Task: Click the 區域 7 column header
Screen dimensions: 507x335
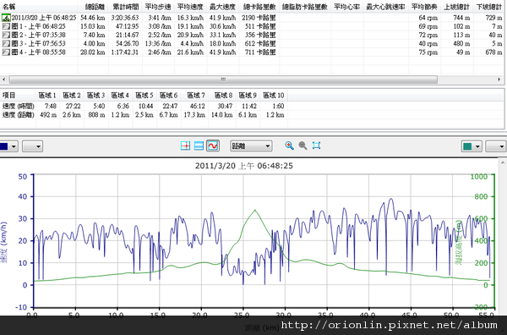Action: pyautogui.click(x=195, y=96)
